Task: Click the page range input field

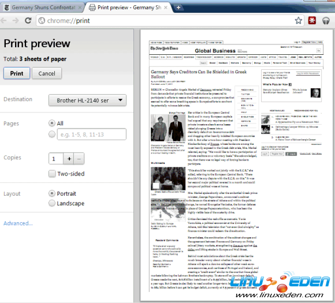Action: pos(92,134)
